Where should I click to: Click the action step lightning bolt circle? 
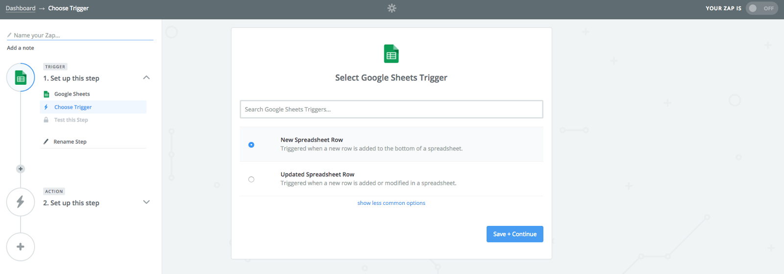[21, 202]
